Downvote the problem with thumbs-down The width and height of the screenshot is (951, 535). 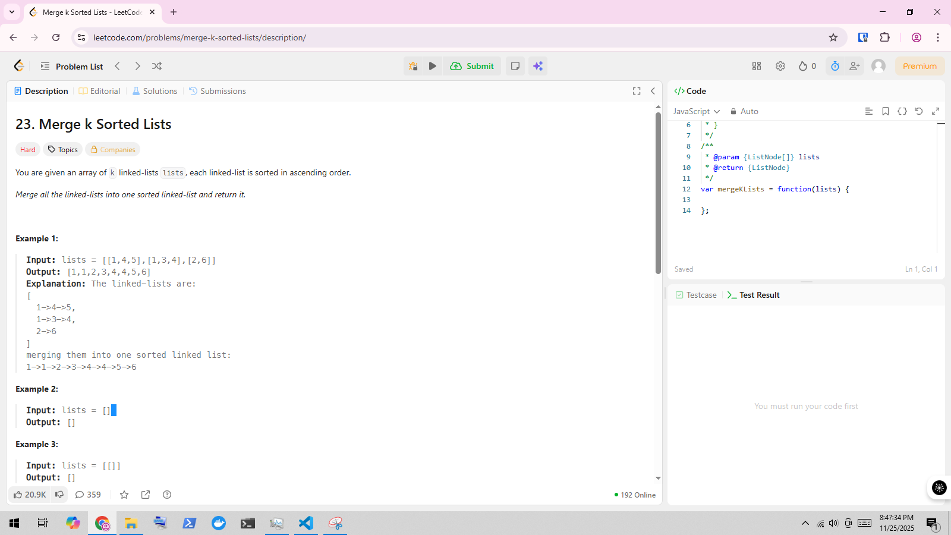[x=59, y=495]
